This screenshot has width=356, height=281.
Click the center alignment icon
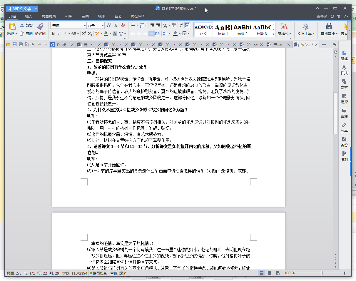point(139,34)
